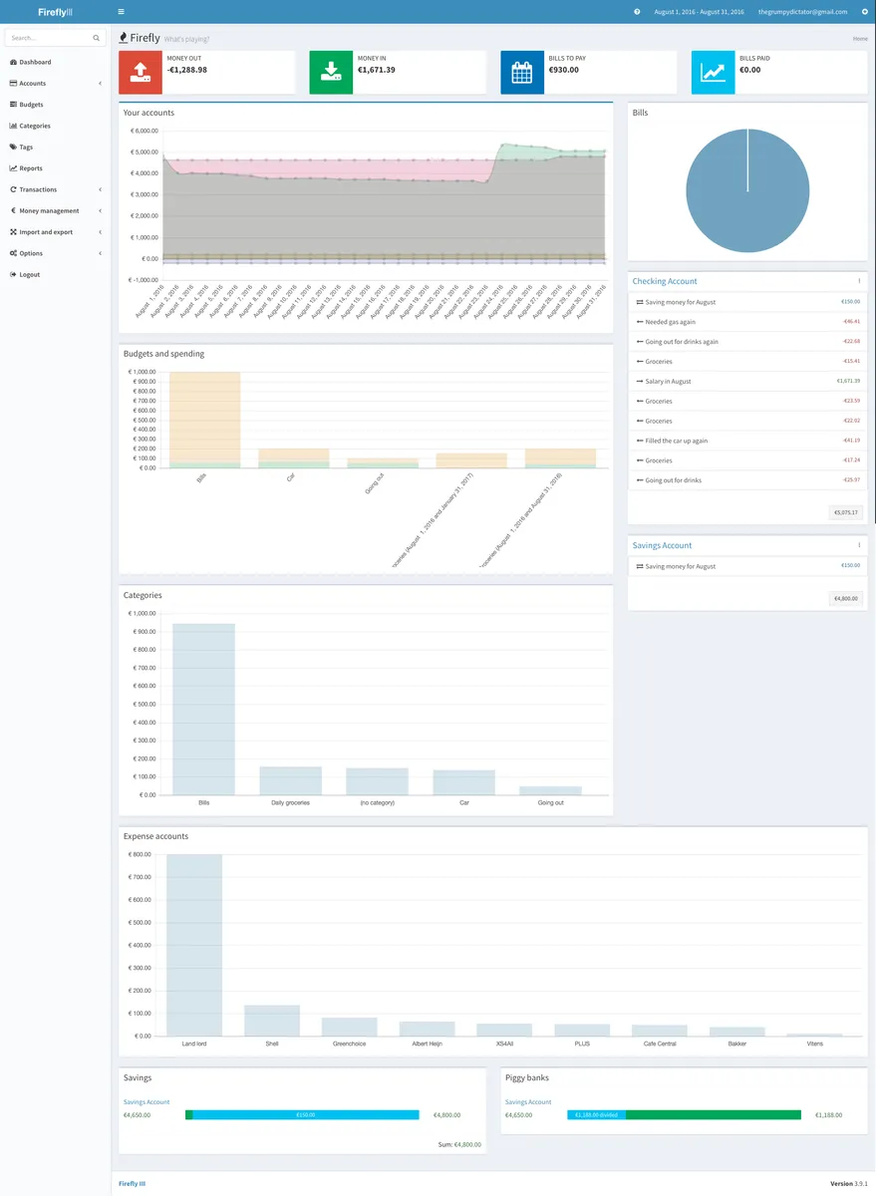Click the Bills to Pay calendar icon
This screenshot has height=1196, width=876.
tap(522, 73)
